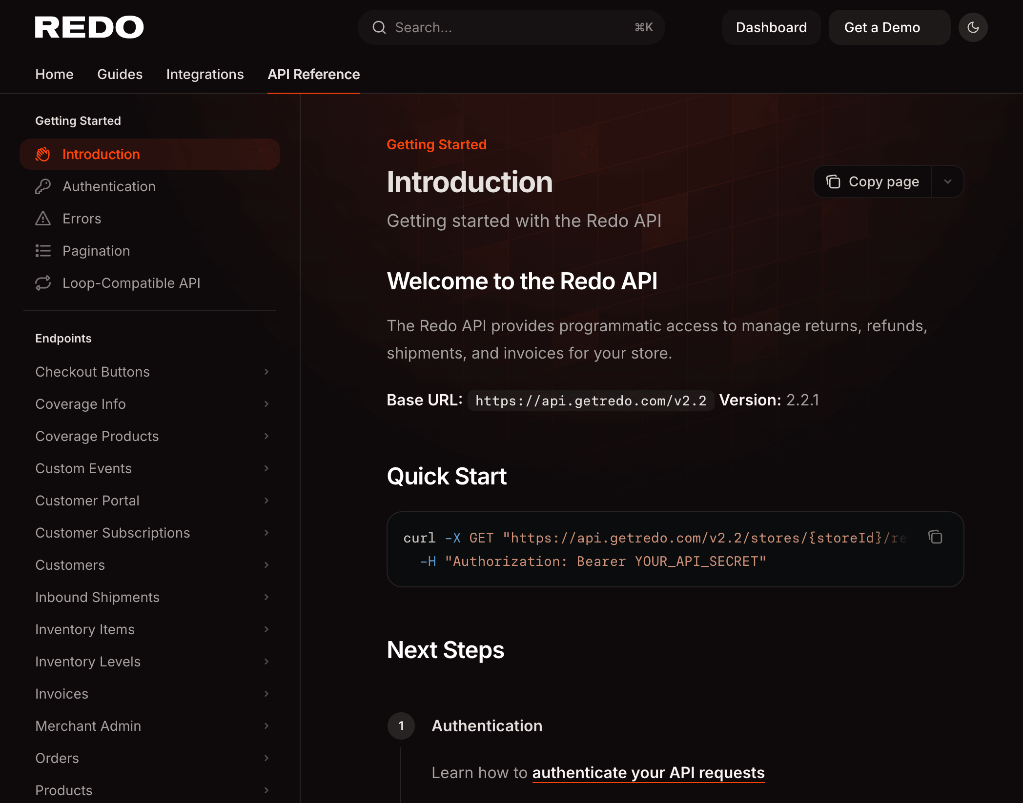Click the Authentication key icon
Image resolution: width=1023 pixels, height=803 pixels.
coord(43,186)
